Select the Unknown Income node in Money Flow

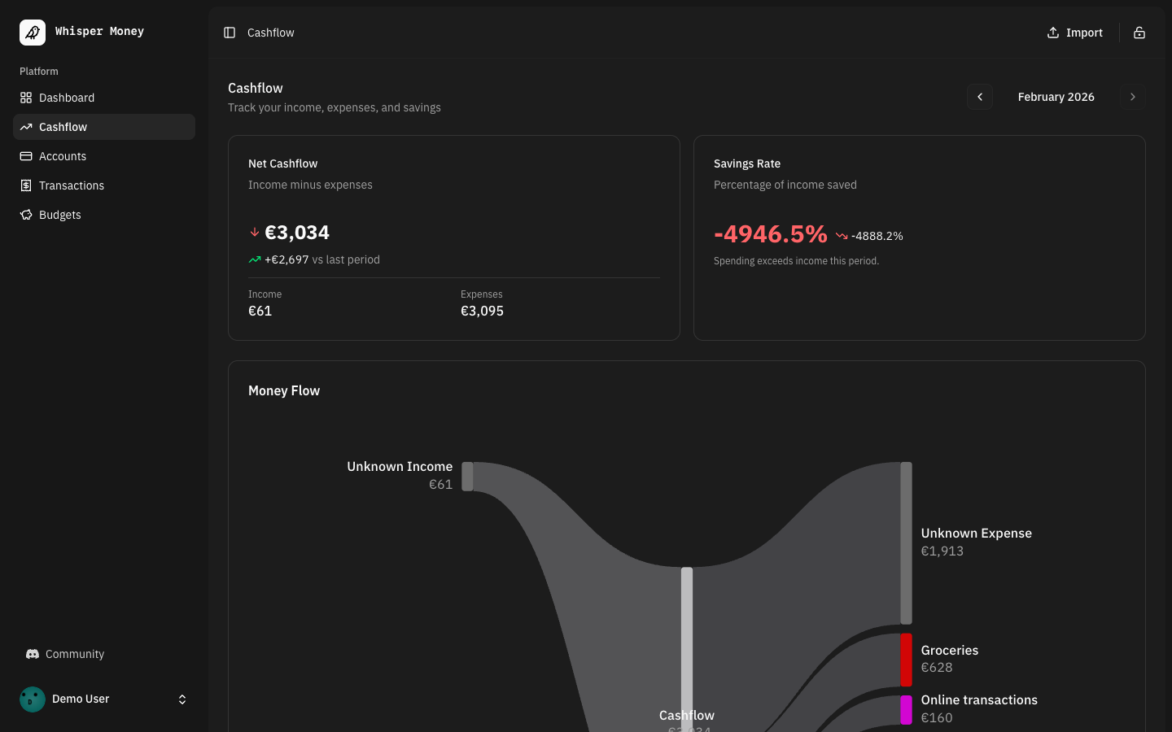[468, 477]
